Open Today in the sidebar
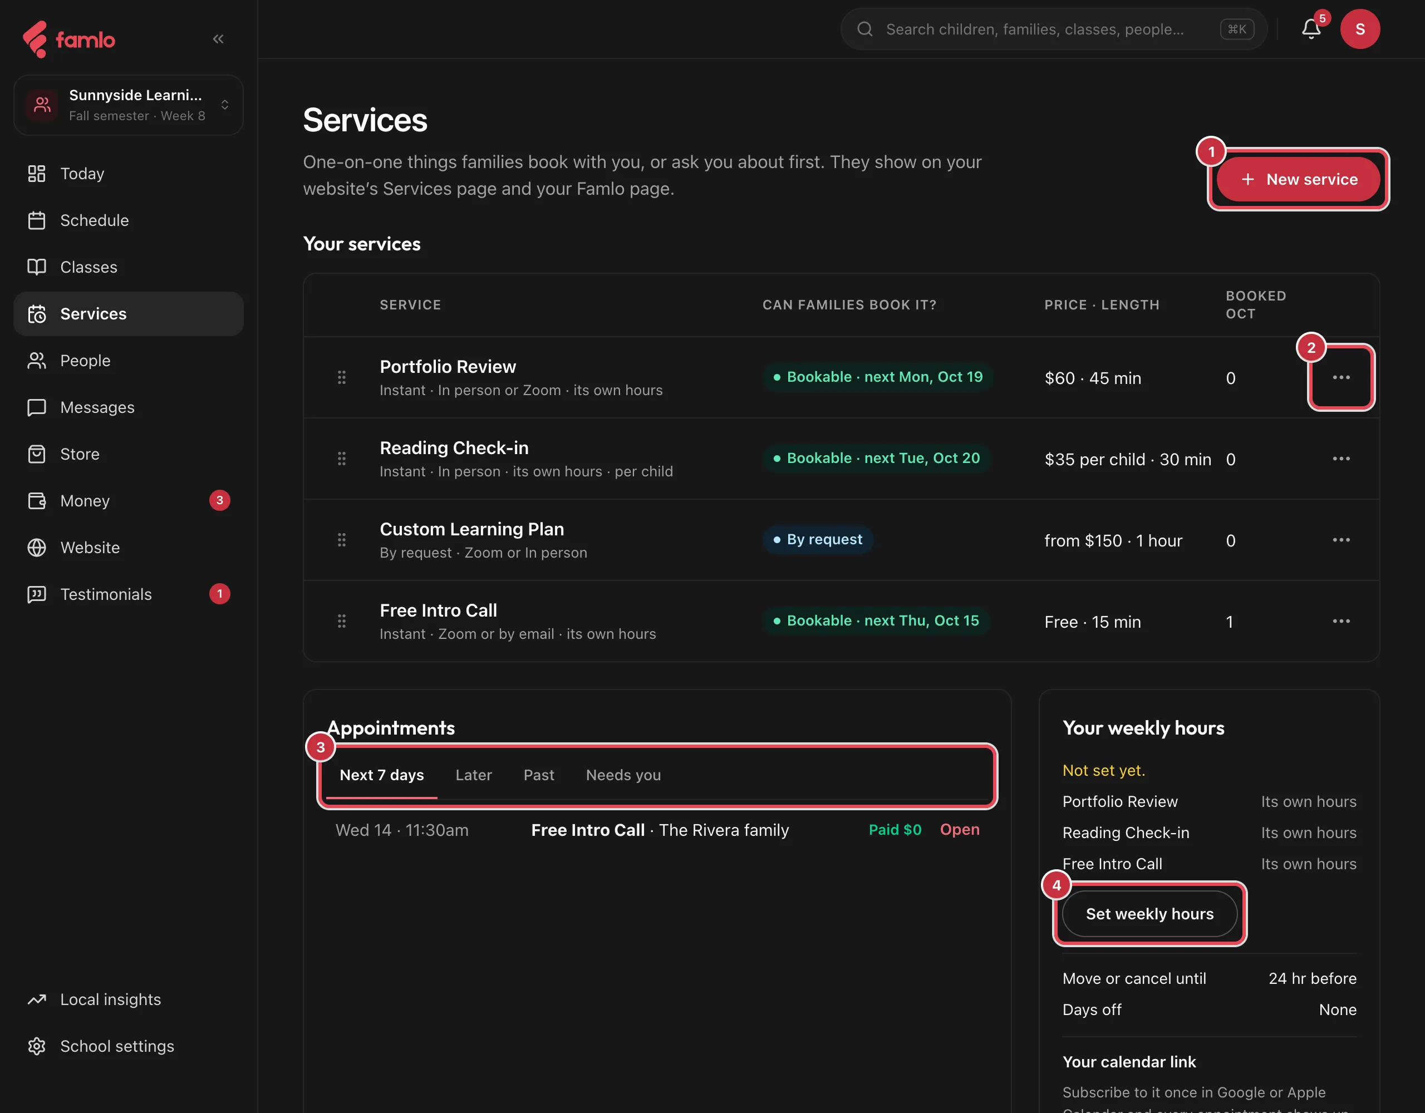Image resolution: width=1425 pixels, height=1113 pixels. [x=129, y=174]
